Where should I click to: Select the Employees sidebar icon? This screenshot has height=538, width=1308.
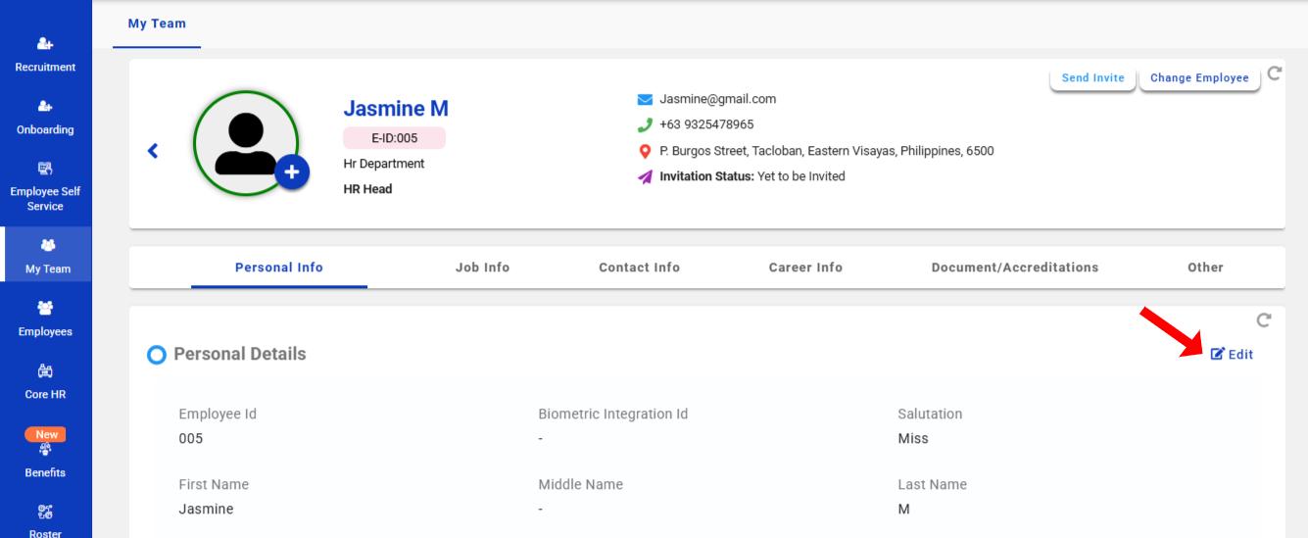(45, 319)
